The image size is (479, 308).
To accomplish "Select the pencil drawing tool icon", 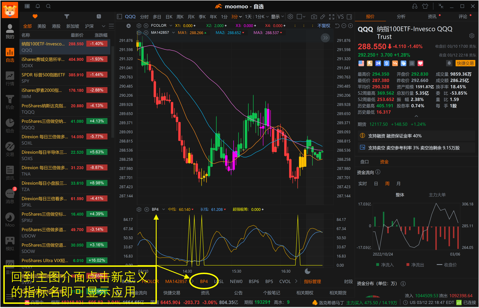I will click(322, 17).
